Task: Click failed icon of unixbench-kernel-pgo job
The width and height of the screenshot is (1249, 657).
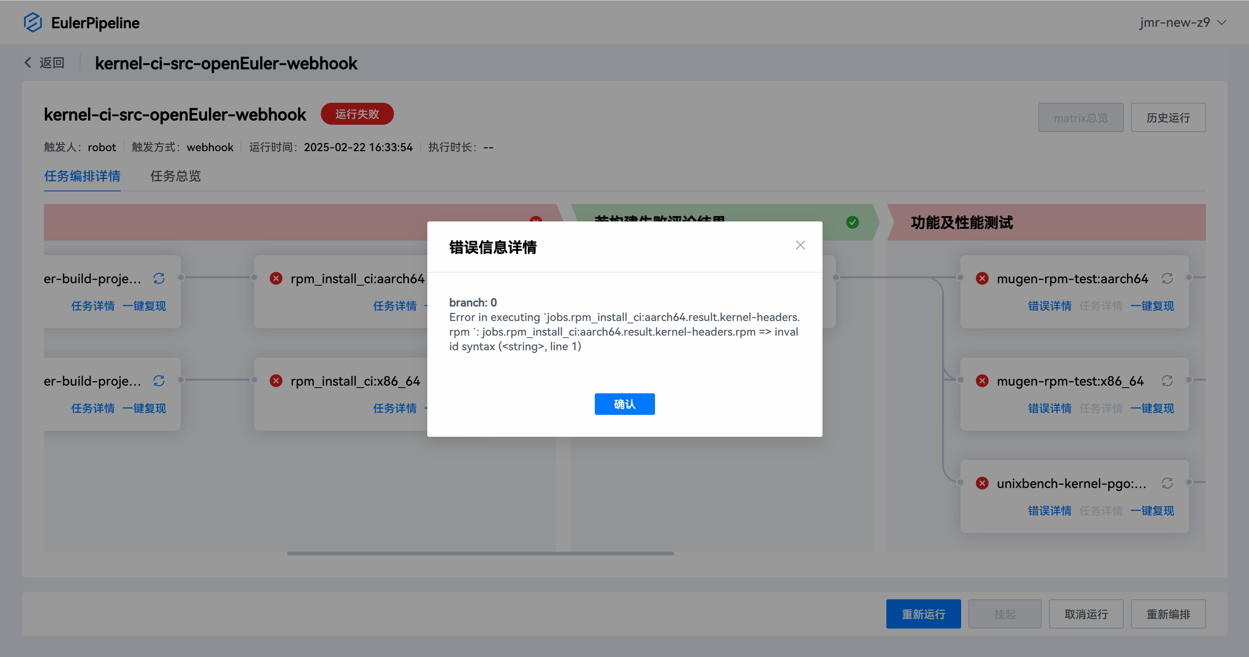Action: pyautogui.click(x=982, y=483)
